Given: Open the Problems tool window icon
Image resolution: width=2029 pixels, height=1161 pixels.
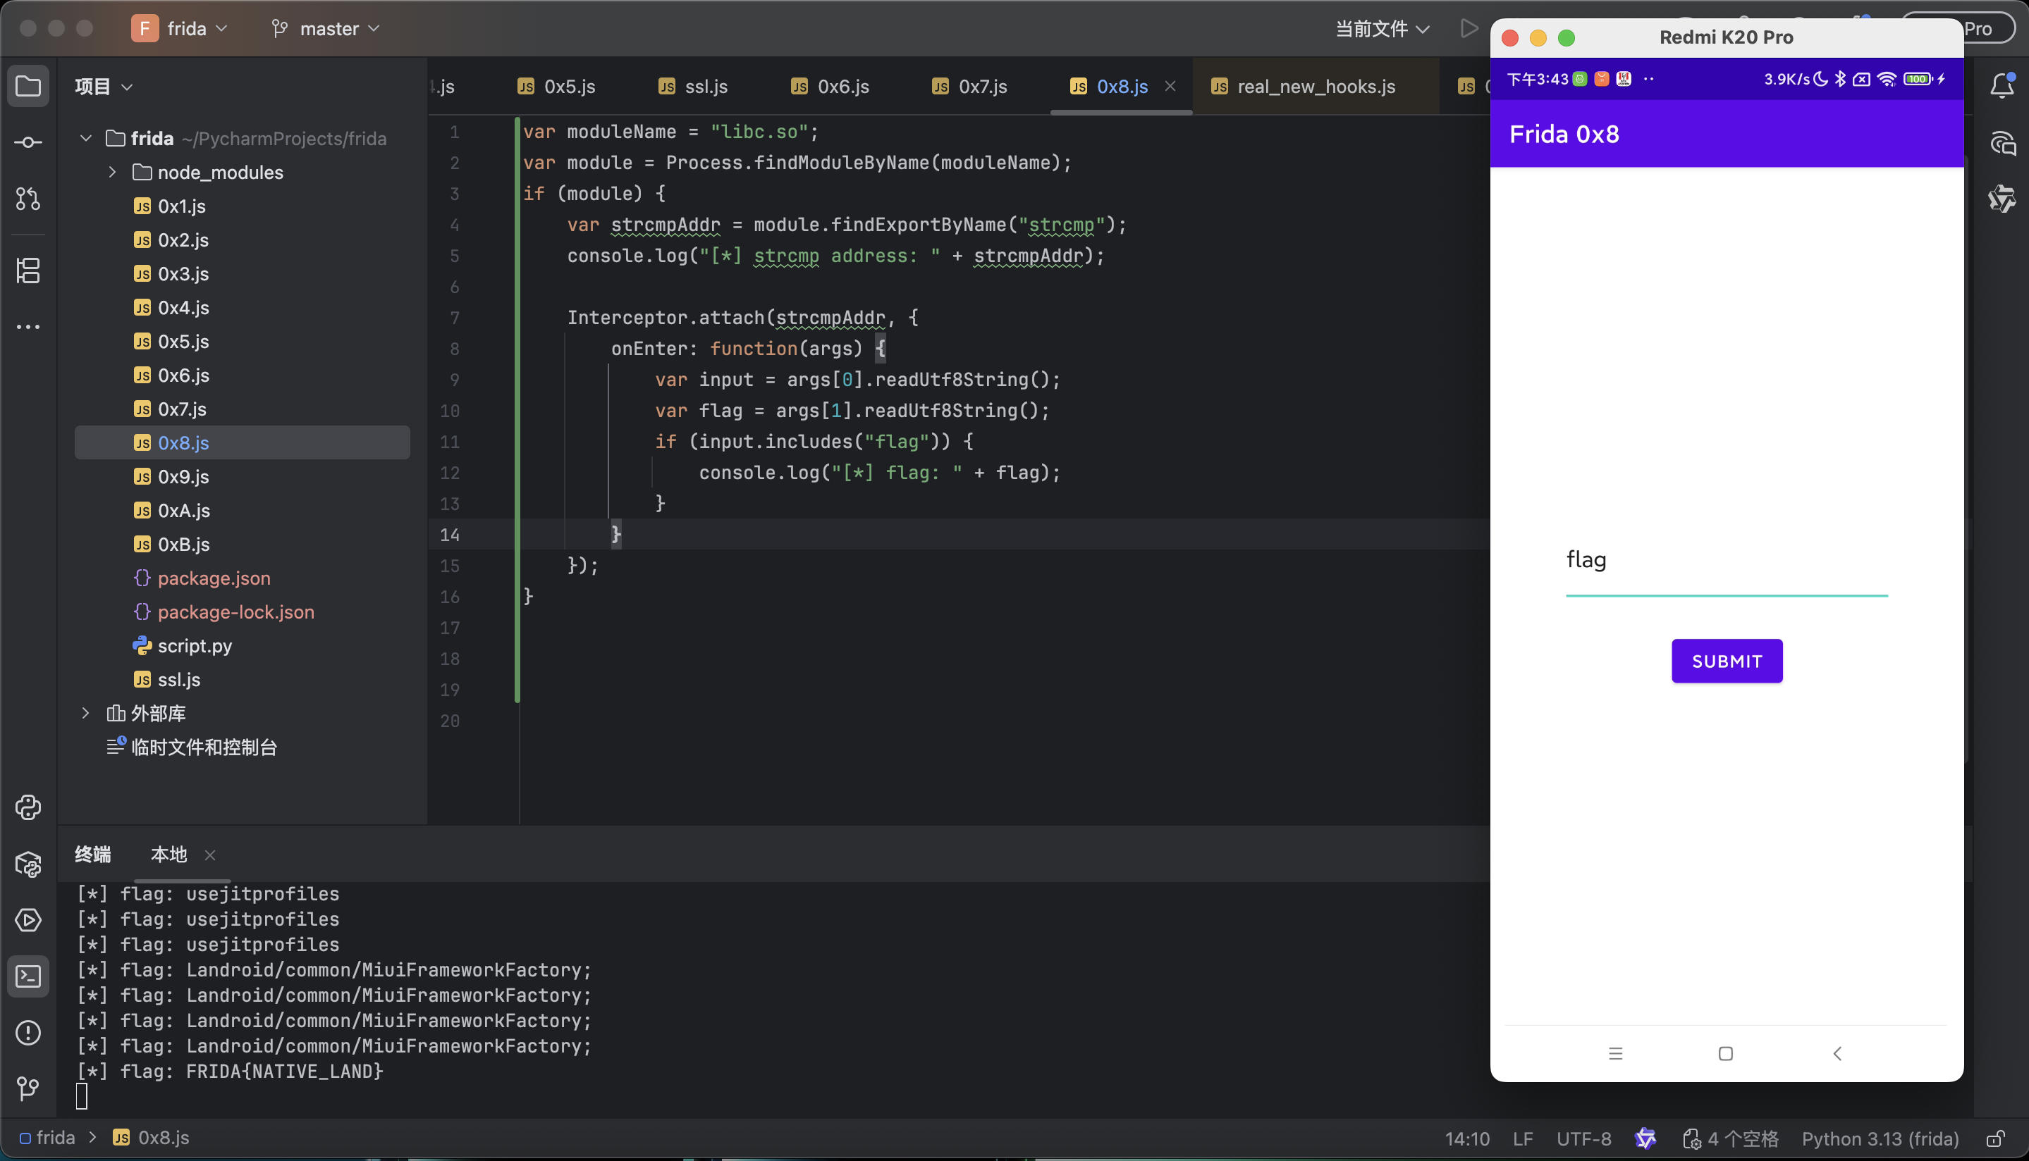Looking at the screenshot, I should click(x=28, y=1033).
